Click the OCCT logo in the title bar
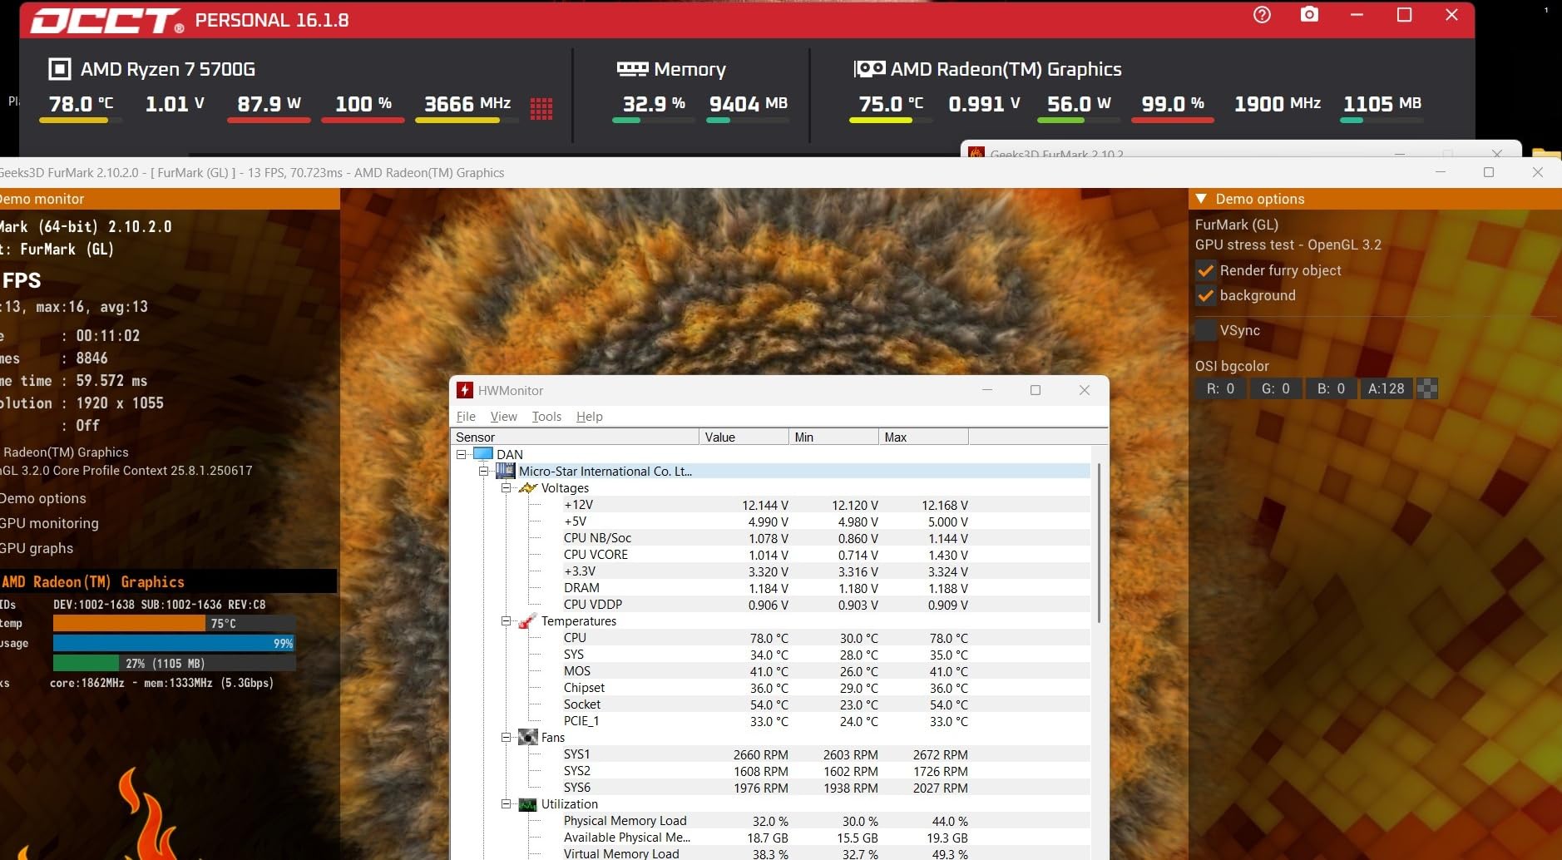The width and height of the screenshot is (1562, 860). click(x=107, y=21)
